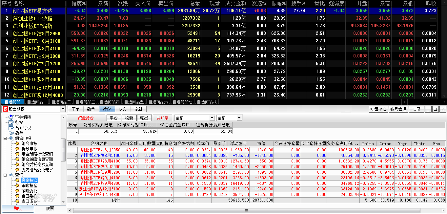
Task: Click the 输出 export button
Action: (144, 118)
